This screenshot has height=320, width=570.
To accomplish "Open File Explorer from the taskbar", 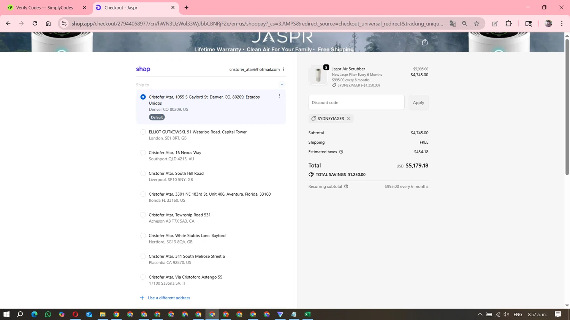I will pyautogui.click(x=103, y=314).
